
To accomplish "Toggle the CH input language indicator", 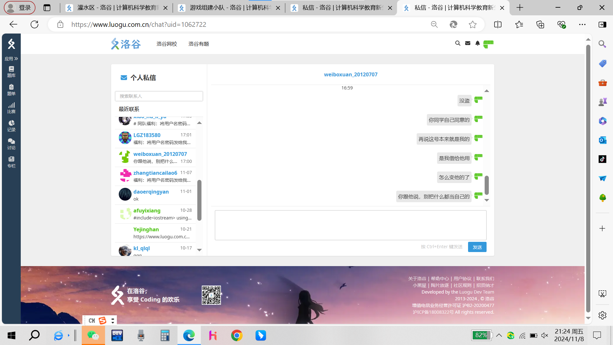I will tap(92, 320).
